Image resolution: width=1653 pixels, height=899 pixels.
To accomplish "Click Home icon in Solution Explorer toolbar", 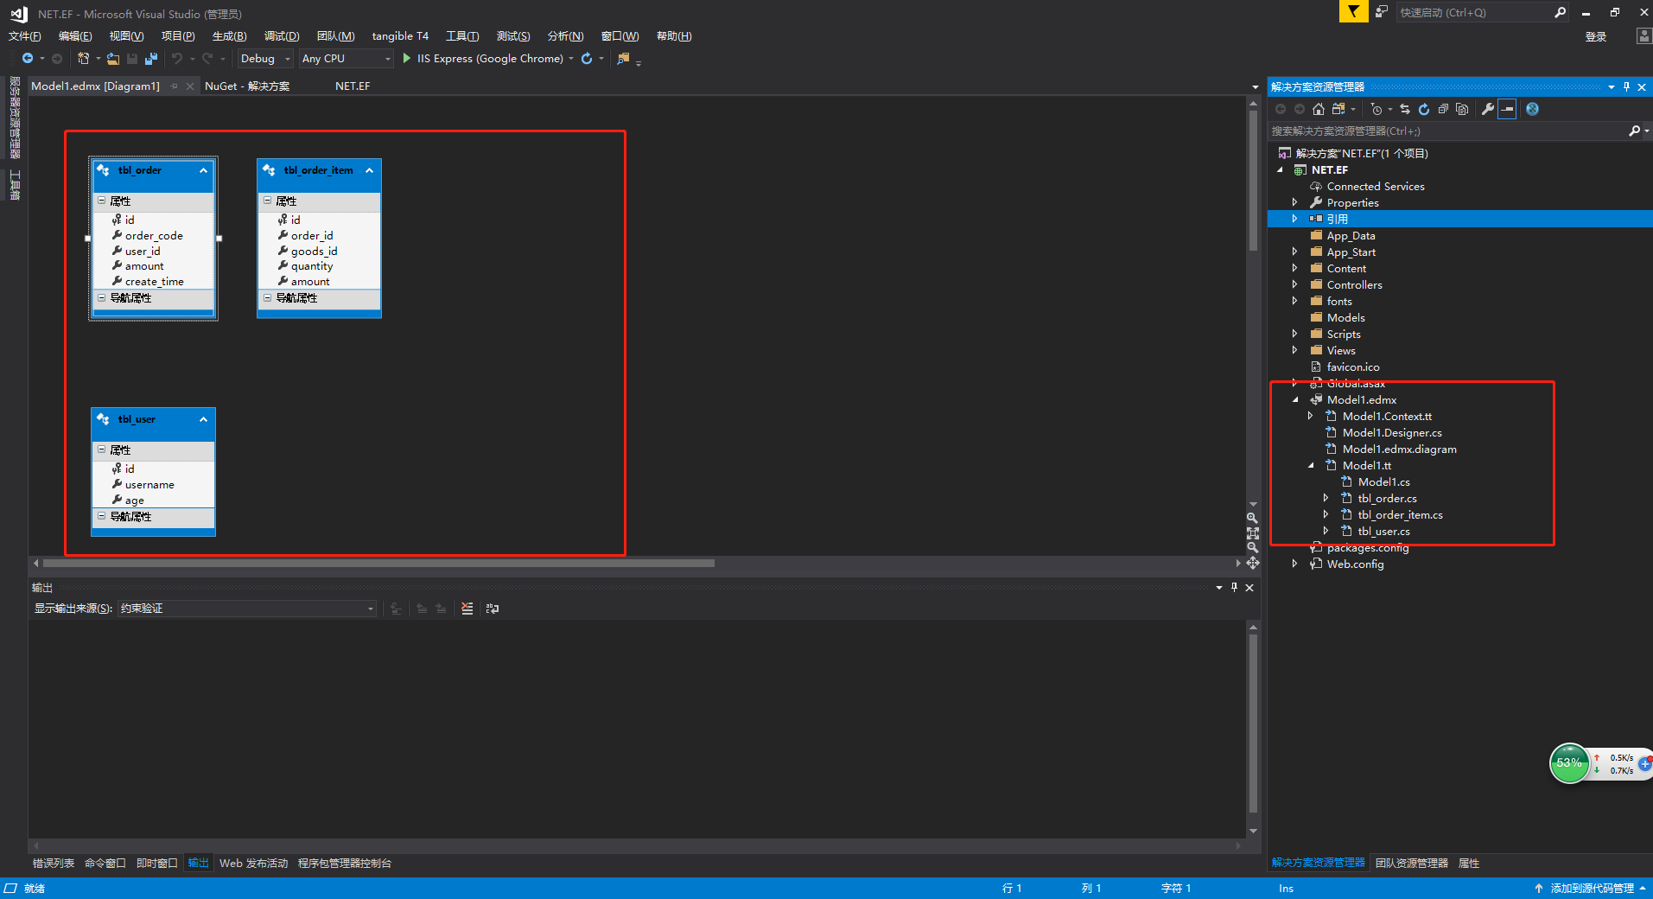I will click(1319, 109).
